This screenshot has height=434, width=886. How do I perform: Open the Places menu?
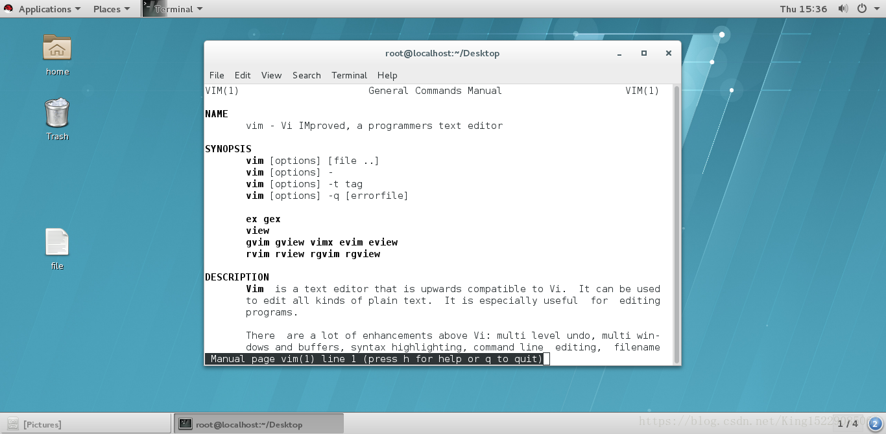tap(112, 9)
